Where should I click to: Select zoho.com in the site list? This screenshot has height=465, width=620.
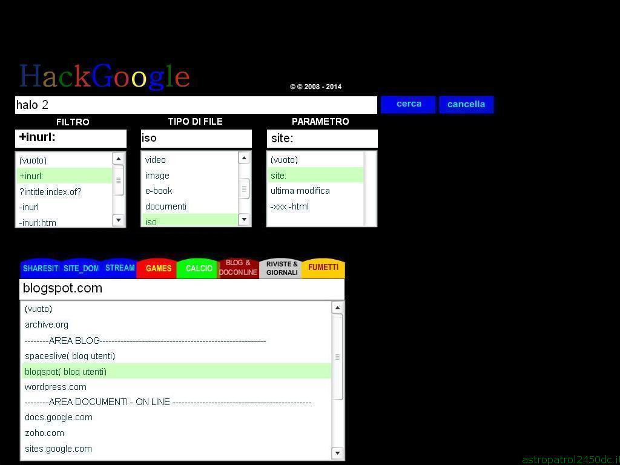click(x=177, y=433)
